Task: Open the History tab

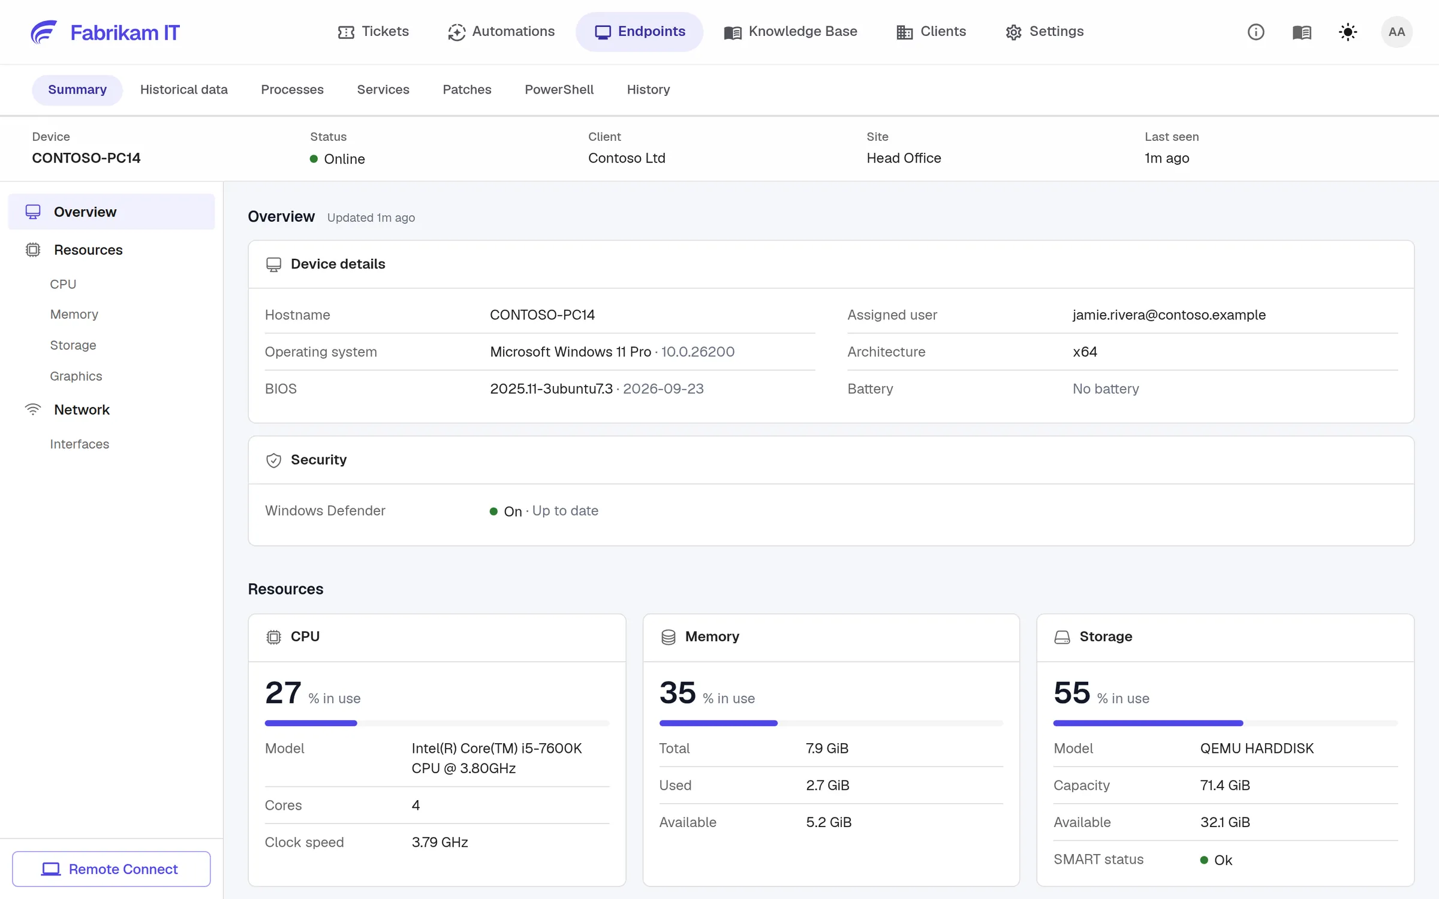Action: [648, 90]
